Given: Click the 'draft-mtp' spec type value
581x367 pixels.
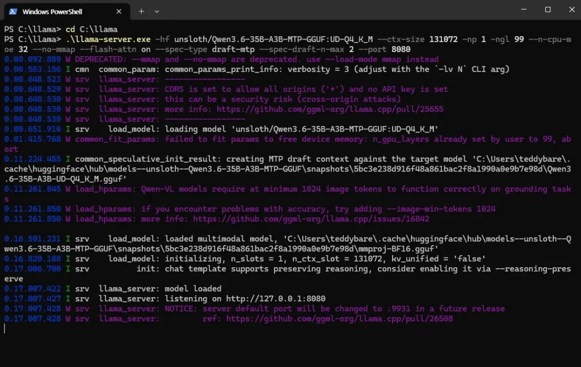Looking at the screenshot, I should point(233,49).
